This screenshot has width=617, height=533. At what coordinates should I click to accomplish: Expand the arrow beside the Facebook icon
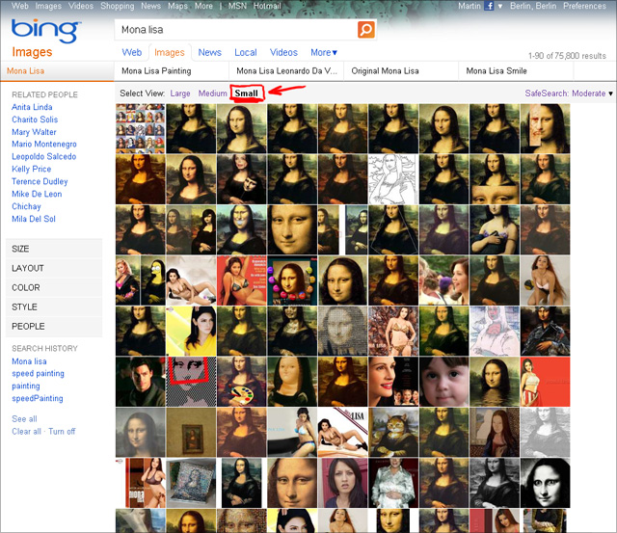pyautogui.click(x=500, y=7)
